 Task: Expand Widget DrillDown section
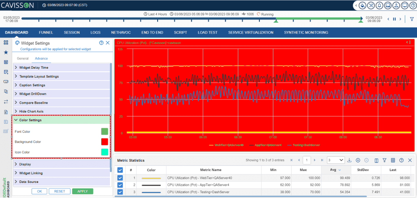click(61, 94)
